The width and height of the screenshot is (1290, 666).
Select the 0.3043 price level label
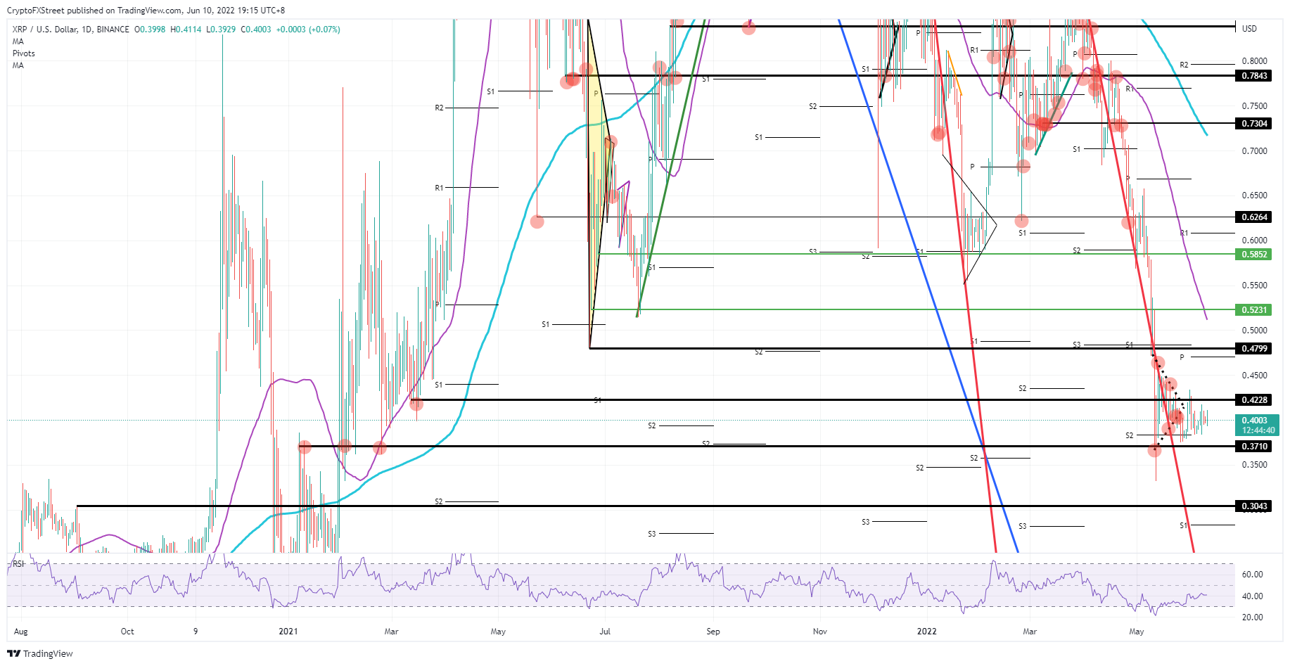[x=1254, y=506]
